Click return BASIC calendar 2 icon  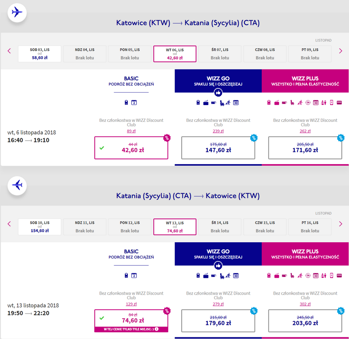134,275
